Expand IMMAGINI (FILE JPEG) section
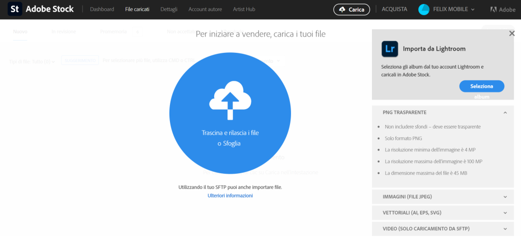This screenshot has width=521, height=250. pyautogui.click(x=443, y=197)
